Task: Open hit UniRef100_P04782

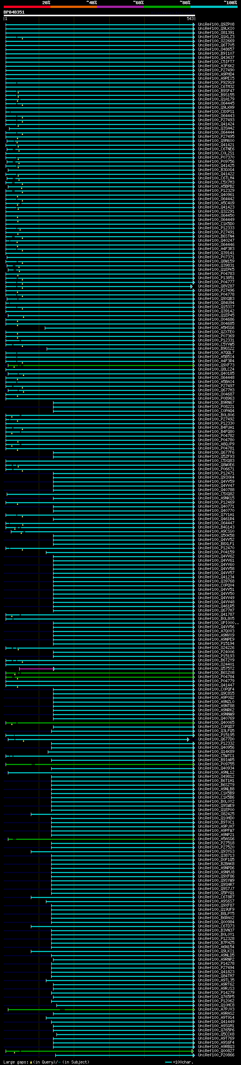Action: (x=216, y=436)
